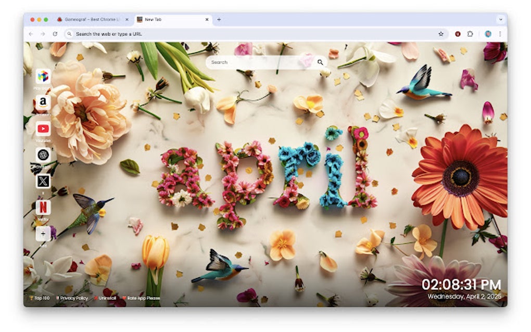Open the YouTube shortcut in the sidebar
This screenshot has width=531, height=332.
click(44, 128)
